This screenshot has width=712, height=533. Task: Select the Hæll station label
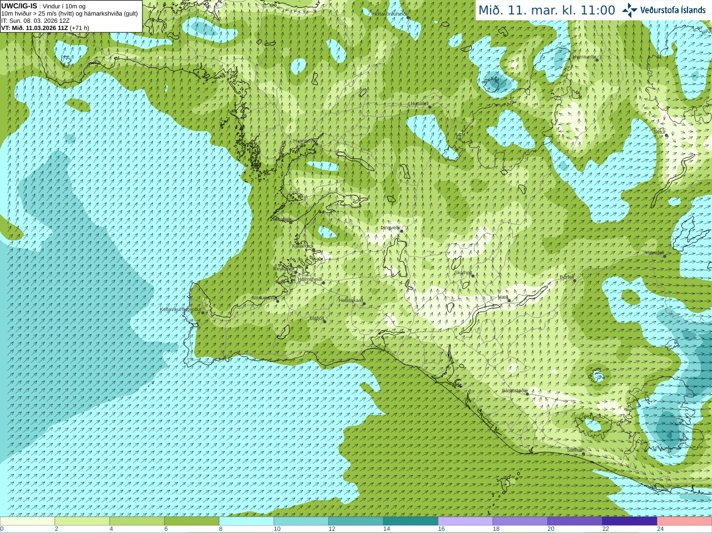coord(503,297)
